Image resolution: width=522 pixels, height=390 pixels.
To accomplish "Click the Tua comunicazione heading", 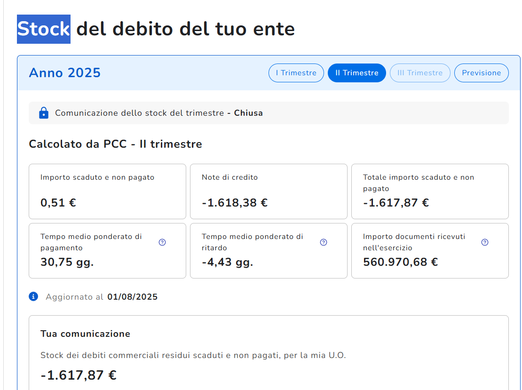I will click(x=86, y=334).
